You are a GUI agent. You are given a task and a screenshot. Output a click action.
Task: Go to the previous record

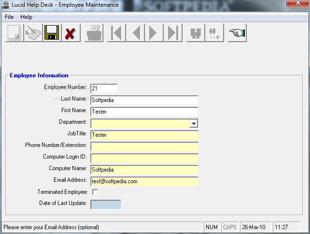point(135,33)
